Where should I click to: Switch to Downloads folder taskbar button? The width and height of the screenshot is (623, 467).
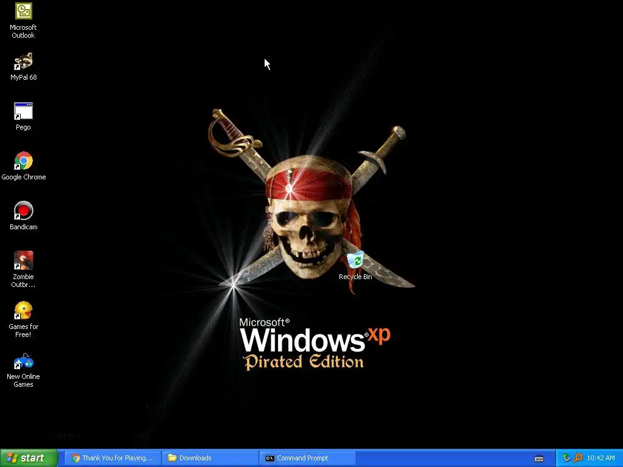pos(210,458)
